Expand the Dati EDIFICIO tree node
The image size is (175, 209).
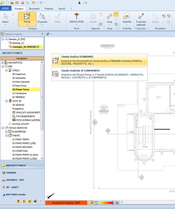pos(3,63)
